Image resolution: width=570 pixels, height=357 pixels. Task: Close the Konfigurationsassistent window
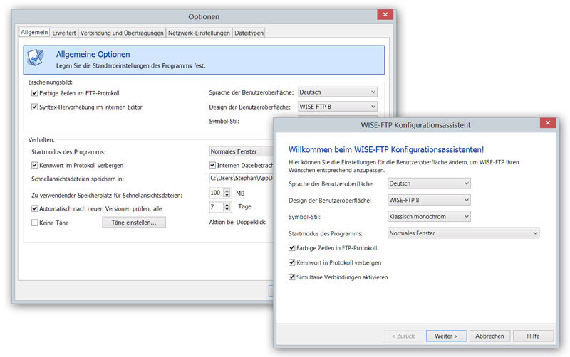click(548, 122)
